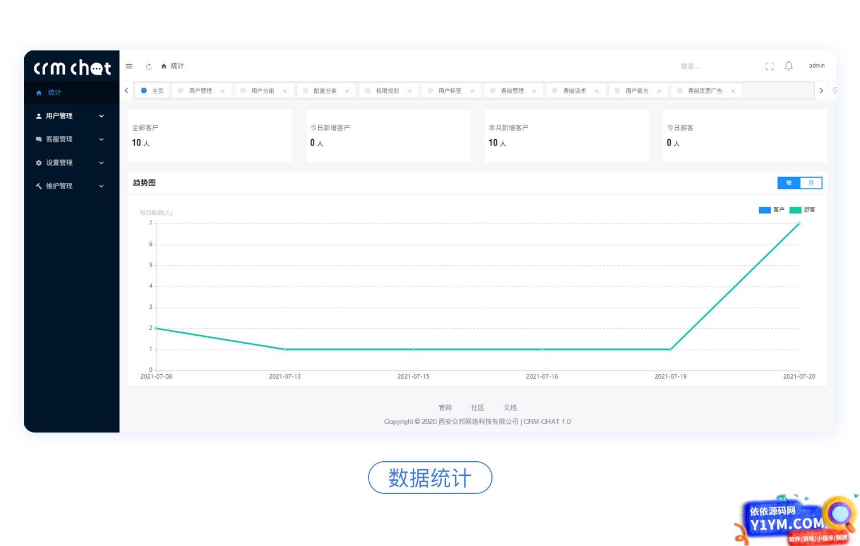Open the 官网 footer link
The image size is (860, 546).
click(445, 408)
